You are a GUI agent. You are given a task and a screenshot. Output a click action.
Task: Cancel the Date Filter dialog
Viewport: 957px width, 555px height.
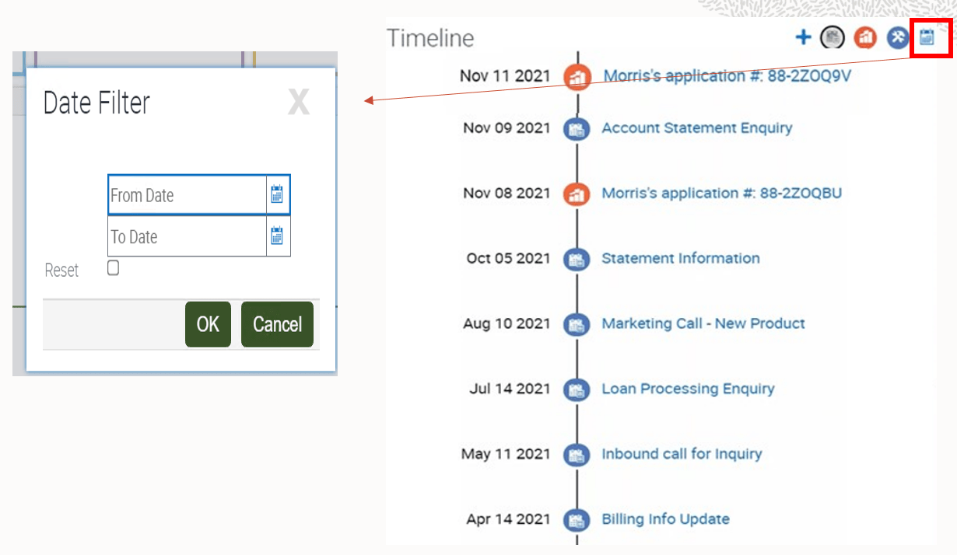pyautogui.click(x=277, y=325)
